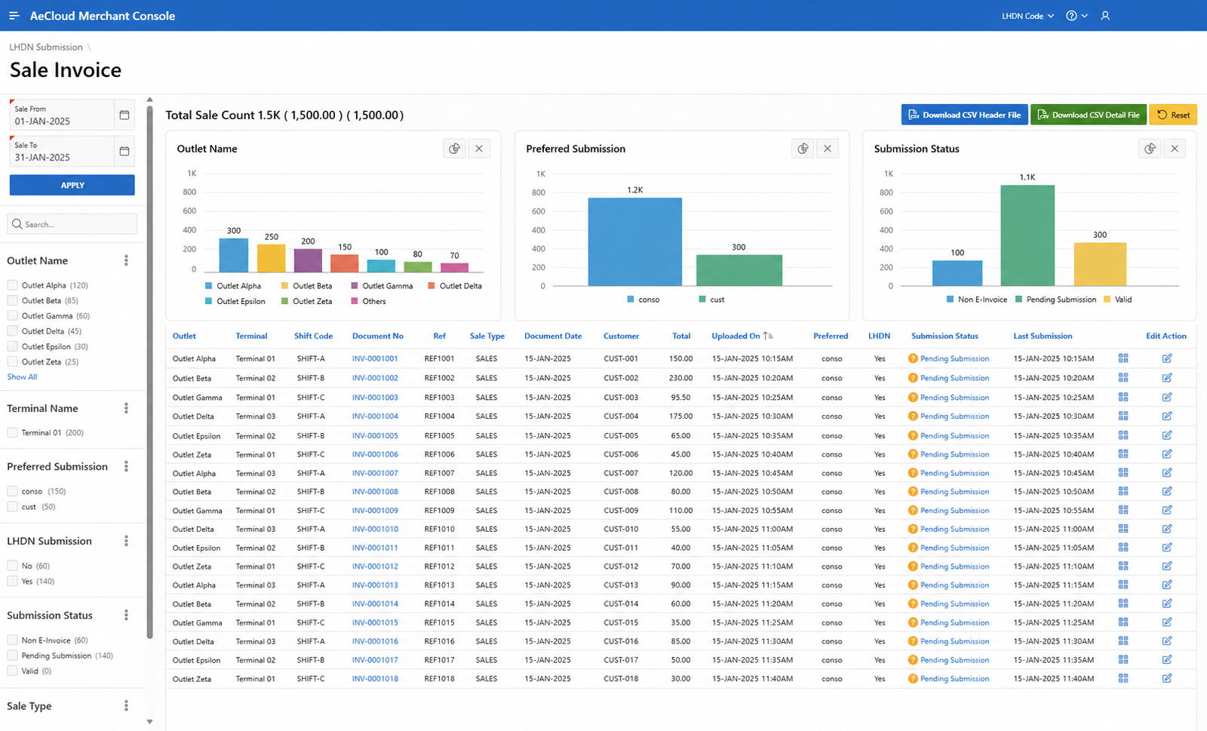
Task: Open grid icon for INV-0001003 row
Action: 1123,397
